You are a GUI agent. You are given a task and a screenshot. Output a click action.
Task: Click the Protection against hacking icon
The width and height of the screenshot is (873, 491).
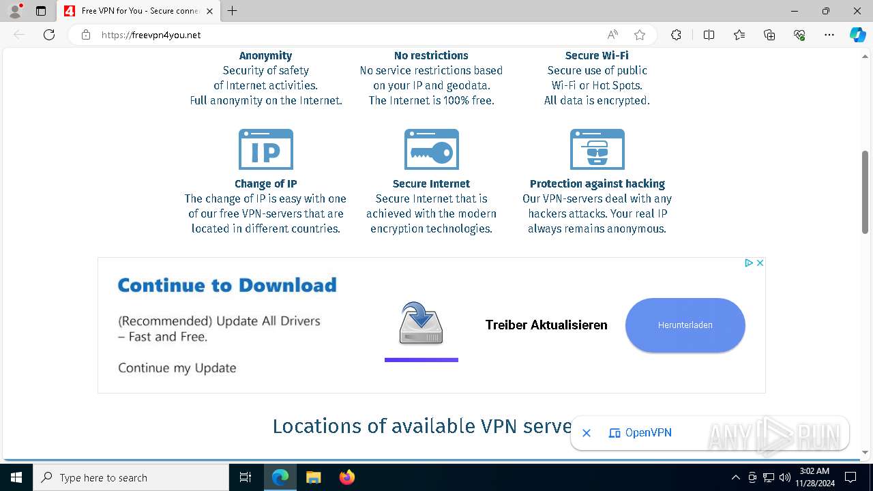click(x=597, y=149)
